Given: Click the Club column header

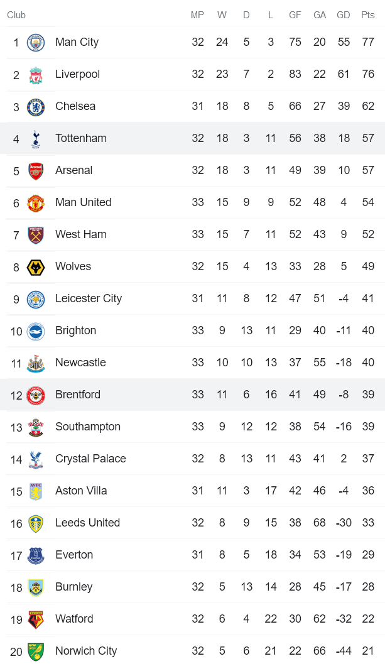Looking at the screenshot, I should click(x=16, y=15).
